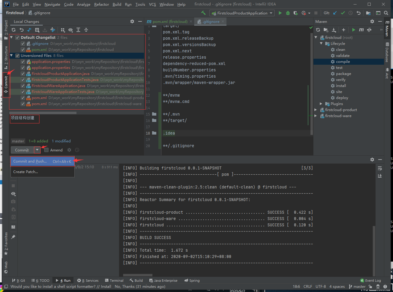Expand firstcloud-ware Maven module
The image size is (393, 292).
316,116
